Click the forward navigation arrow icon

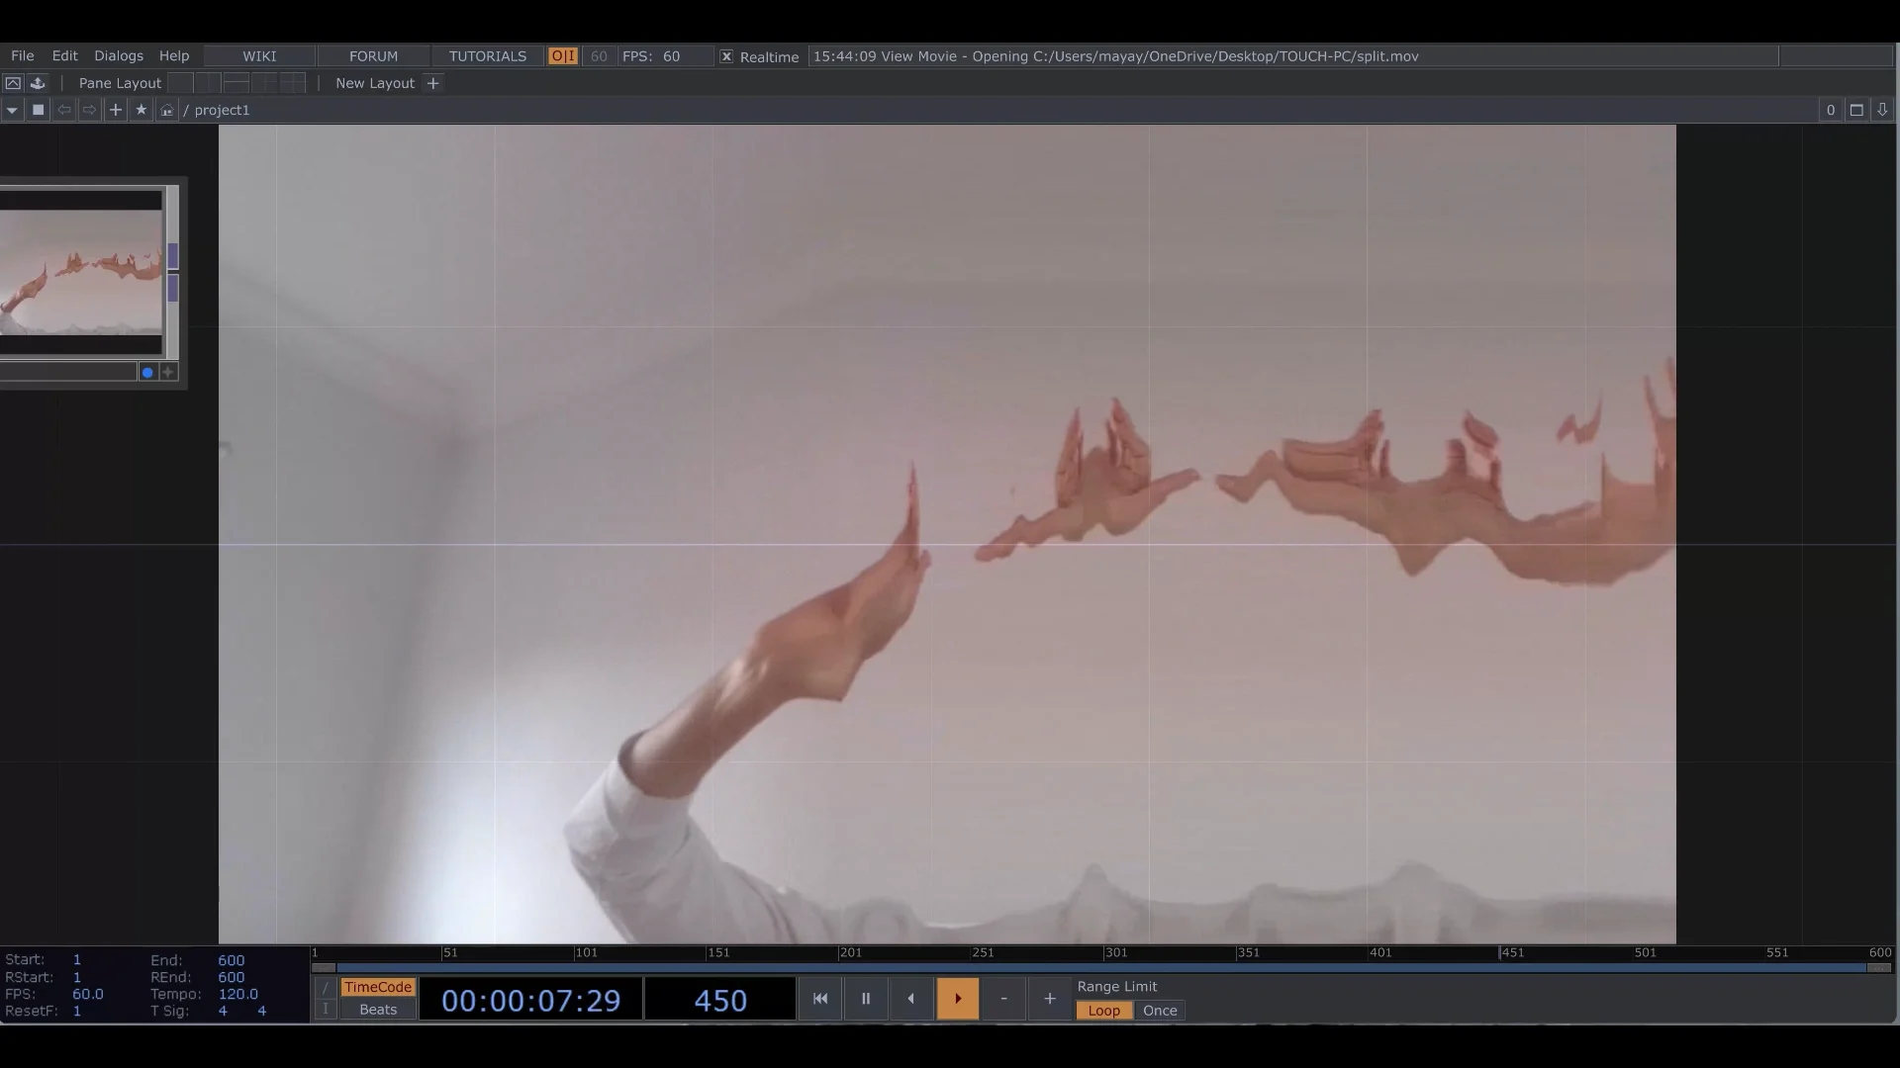tap(89, 110)
